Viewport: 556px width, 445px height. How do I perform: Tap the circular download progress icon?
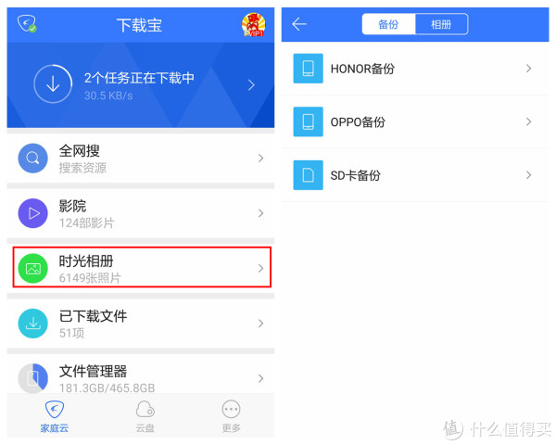pyautogui.click(x=53, y=84)
